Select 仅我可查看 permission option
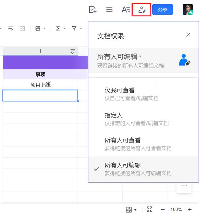 144,94
